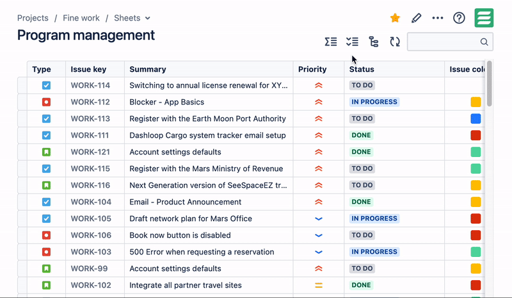This screenshot has height=298, width=512.
Task: Open the DONE status of WORK-121
Action: click(361, 152)
